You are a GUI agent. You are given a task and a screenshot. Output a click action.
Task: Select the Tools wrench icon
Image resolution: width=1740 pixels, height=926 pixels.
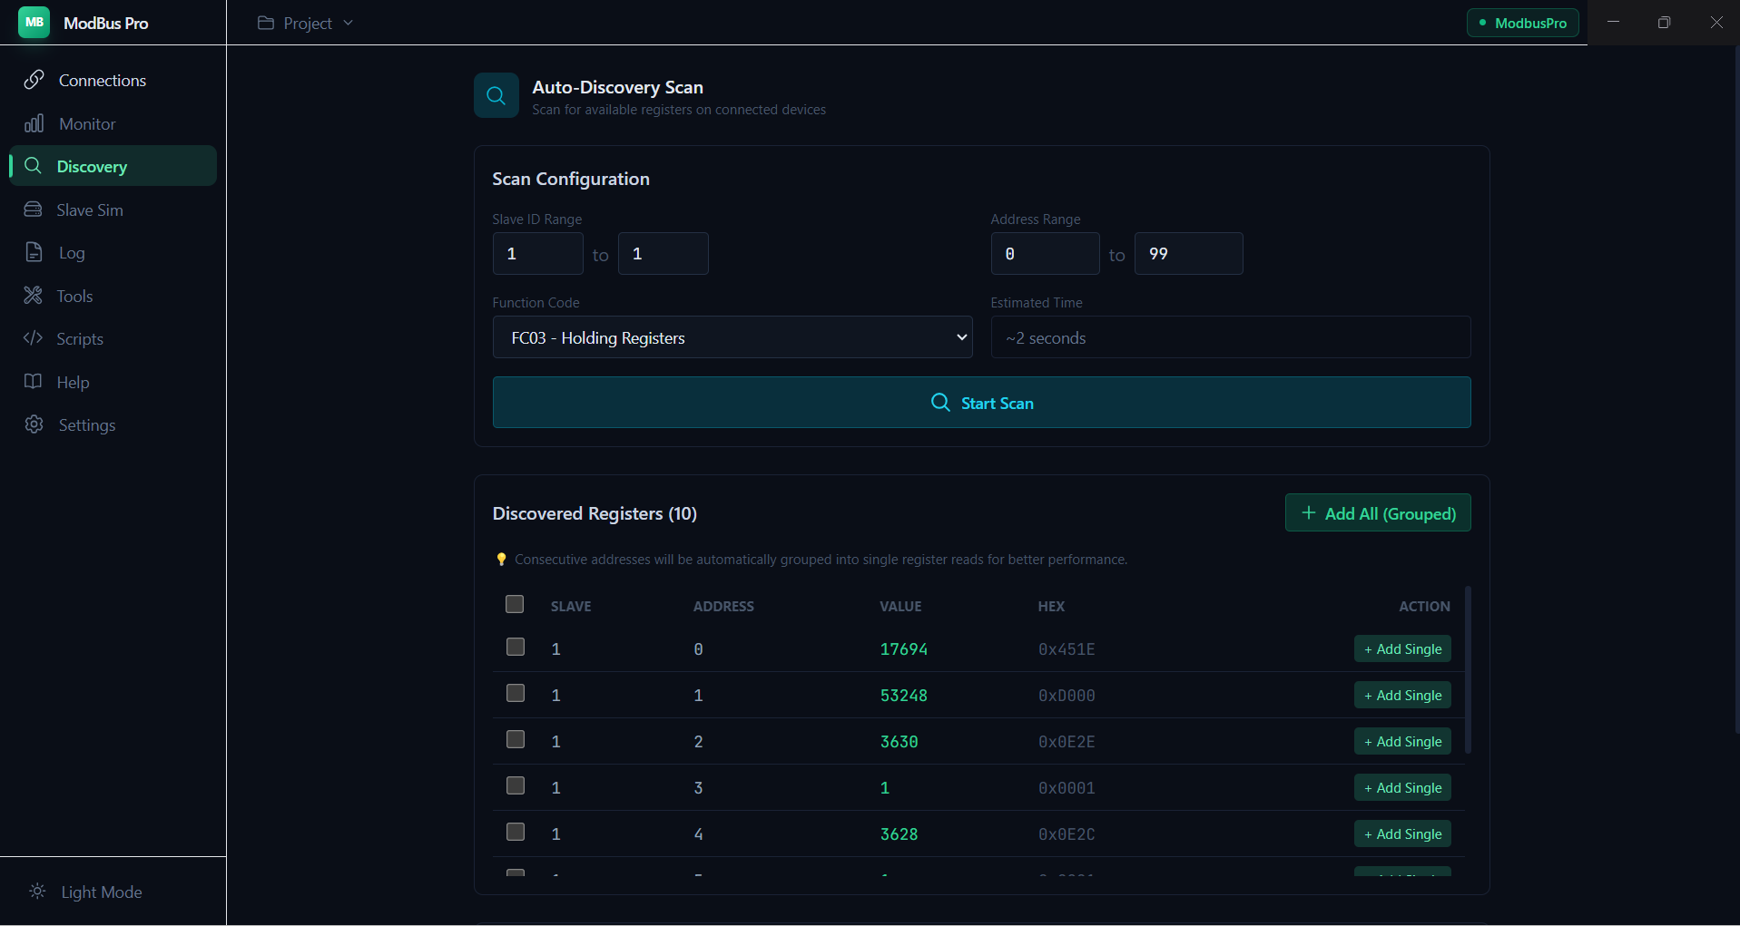click(33, 296)
